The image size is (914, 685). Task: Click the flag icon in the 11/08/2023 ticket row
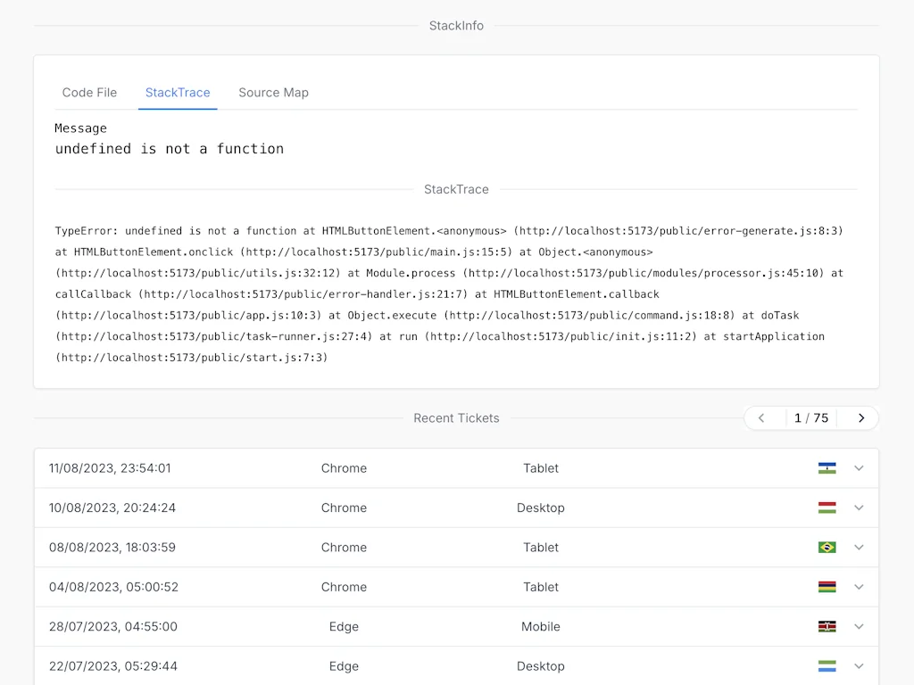pyautogui.click(x=827, y=468)
